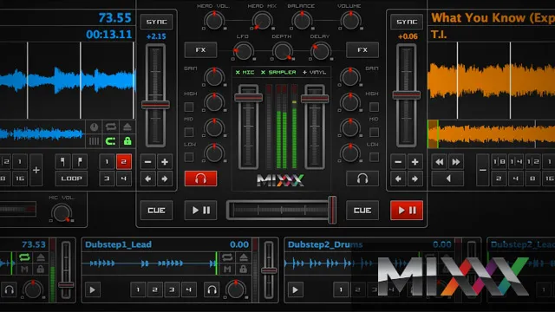The height and width of the screenshot is (312, 555).
Task: Check the right channel HIGH kill box
Action: tap(374, 107)
